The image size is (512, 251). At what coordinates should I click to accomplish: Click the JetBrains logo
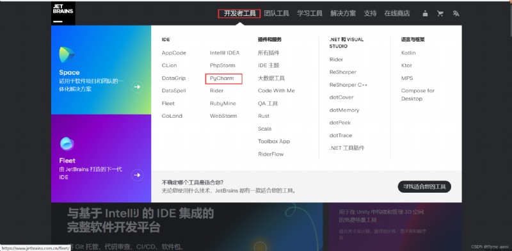(x=63, y=13)
